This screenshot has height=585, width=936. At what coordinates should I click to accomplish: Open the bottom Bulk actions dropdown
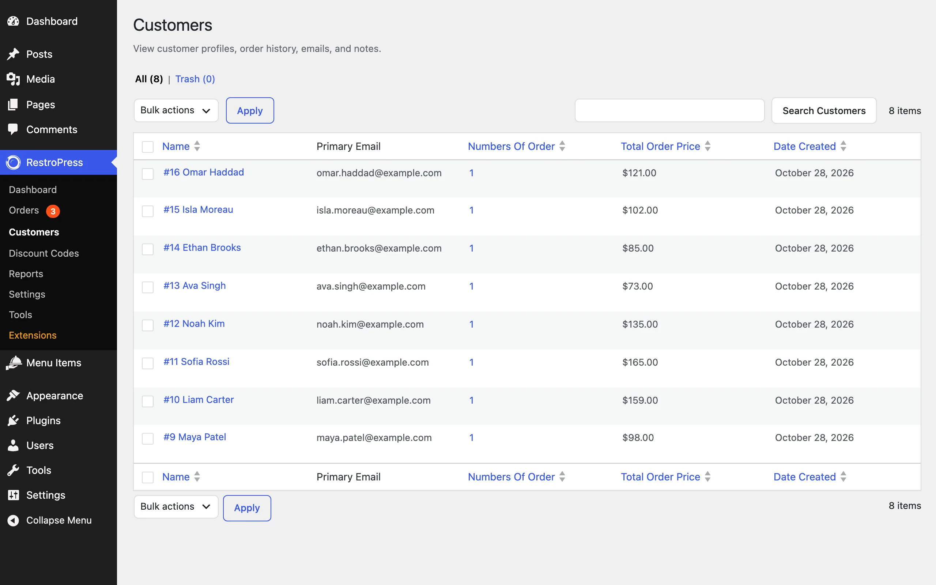(176, 507)
